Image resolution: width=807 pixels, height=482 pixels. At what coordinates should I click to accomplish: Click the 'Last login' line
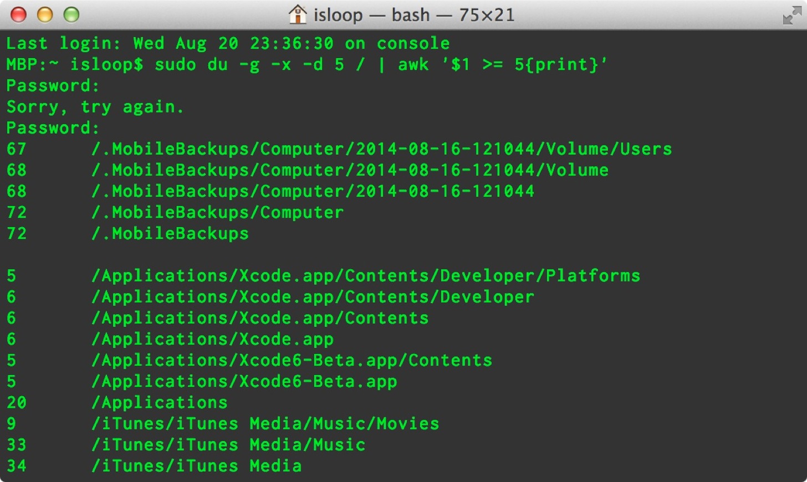click(228, 44)
